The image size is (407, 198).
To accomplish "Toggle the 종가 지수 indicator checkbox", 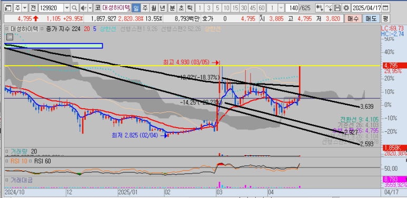I will click(41, 29).
